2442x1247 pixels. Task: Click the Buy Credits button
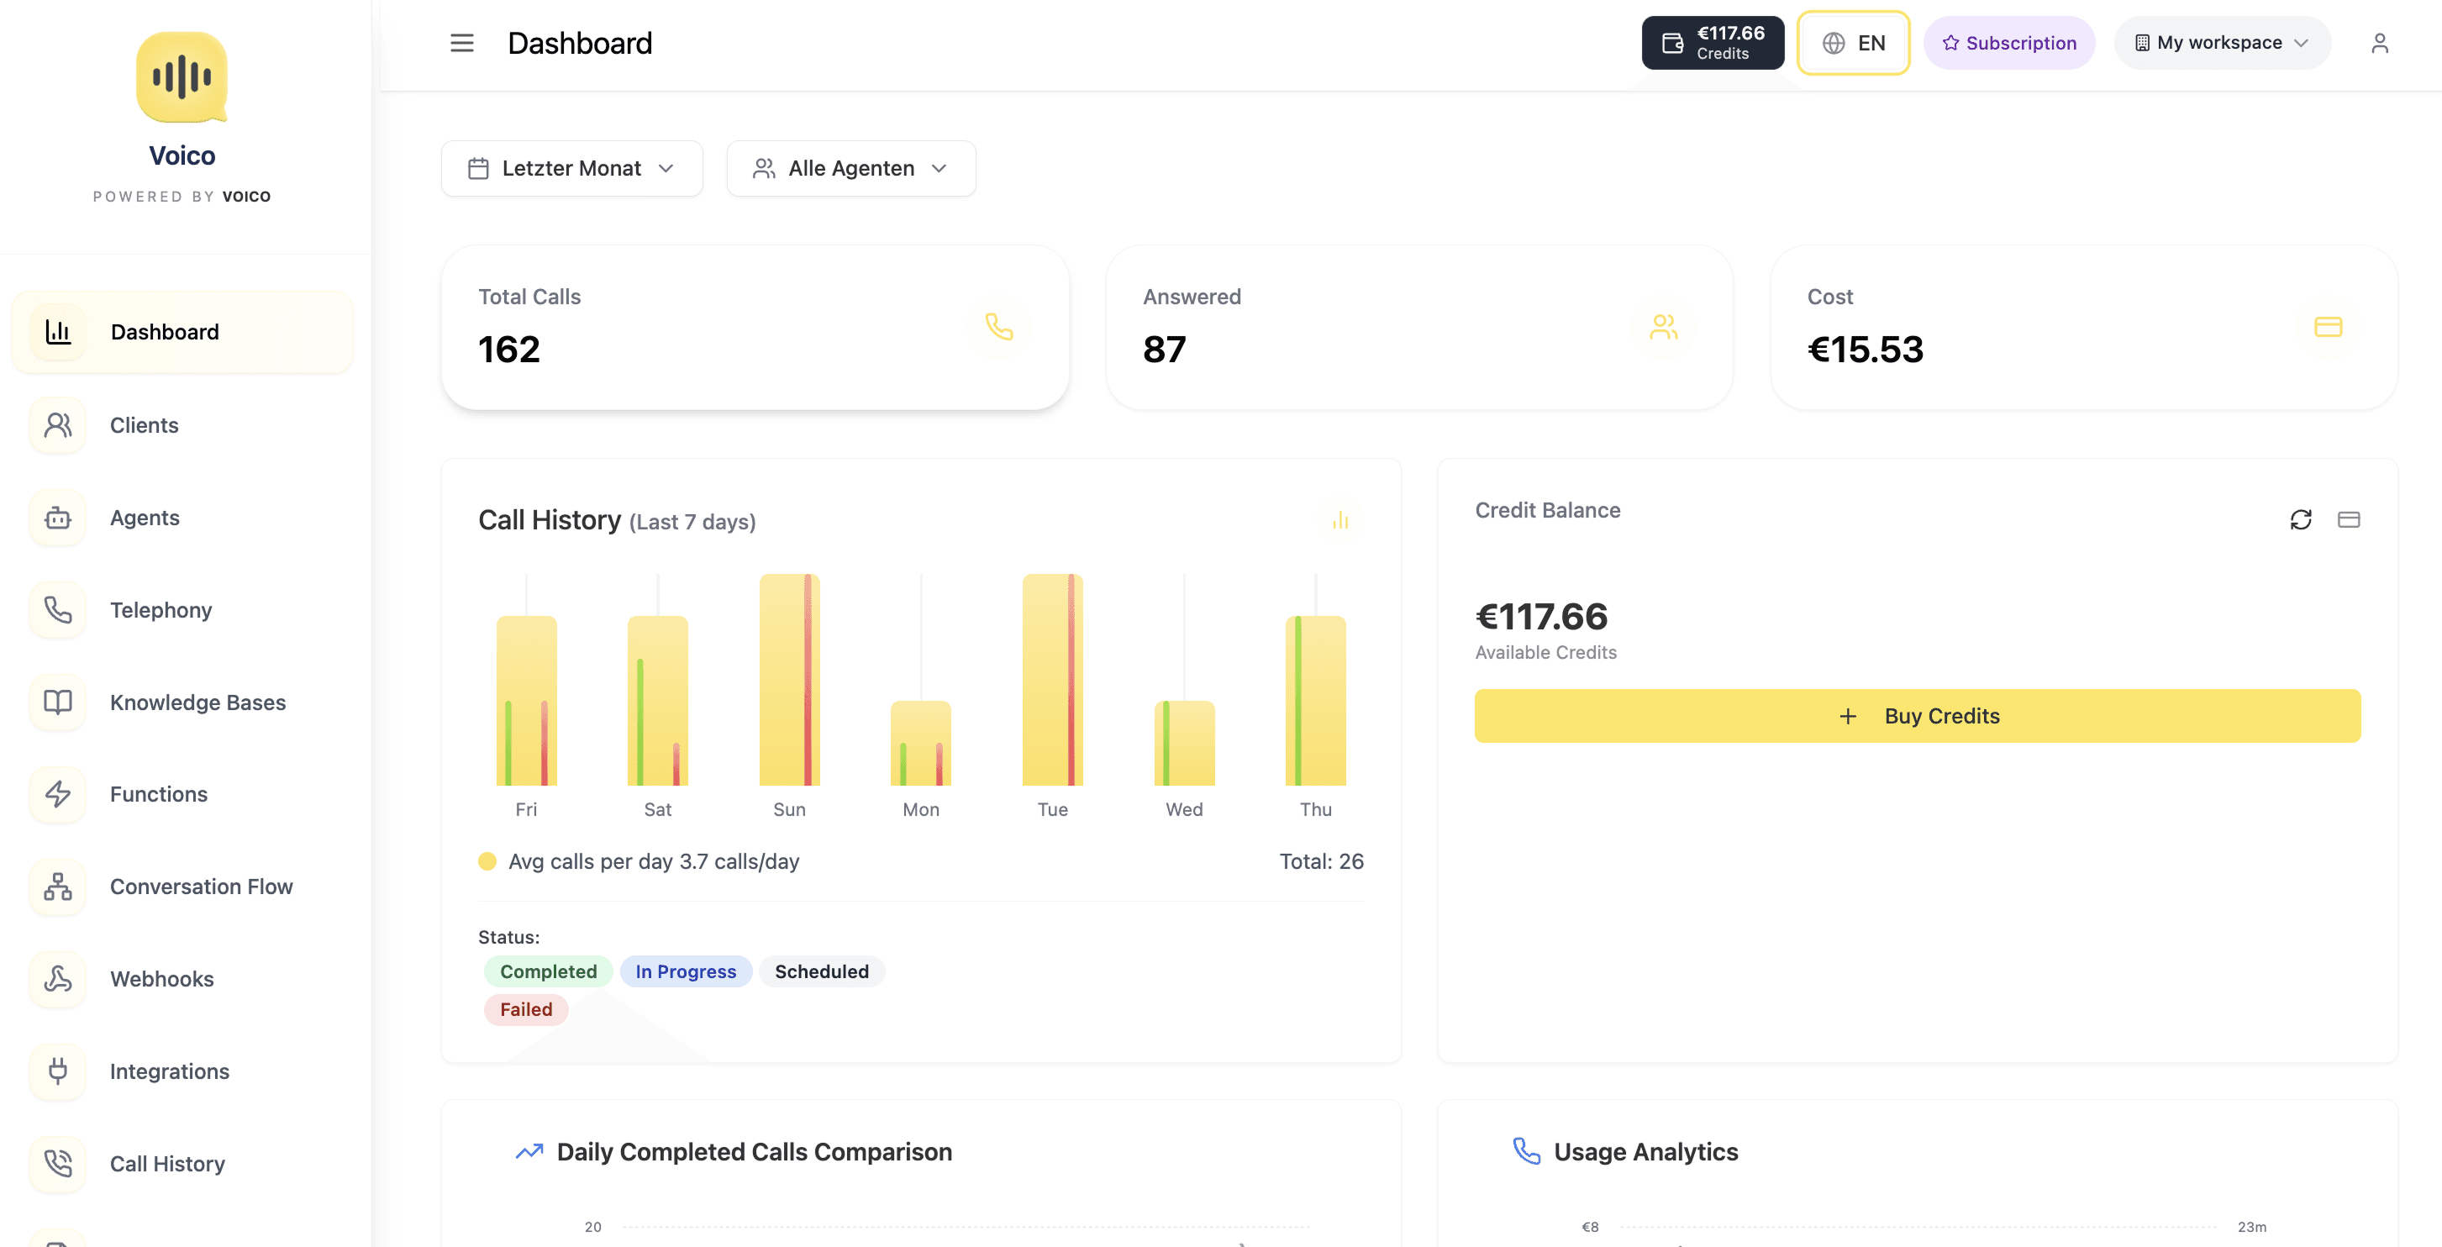pyautogui.click(x=1917, y=716)
